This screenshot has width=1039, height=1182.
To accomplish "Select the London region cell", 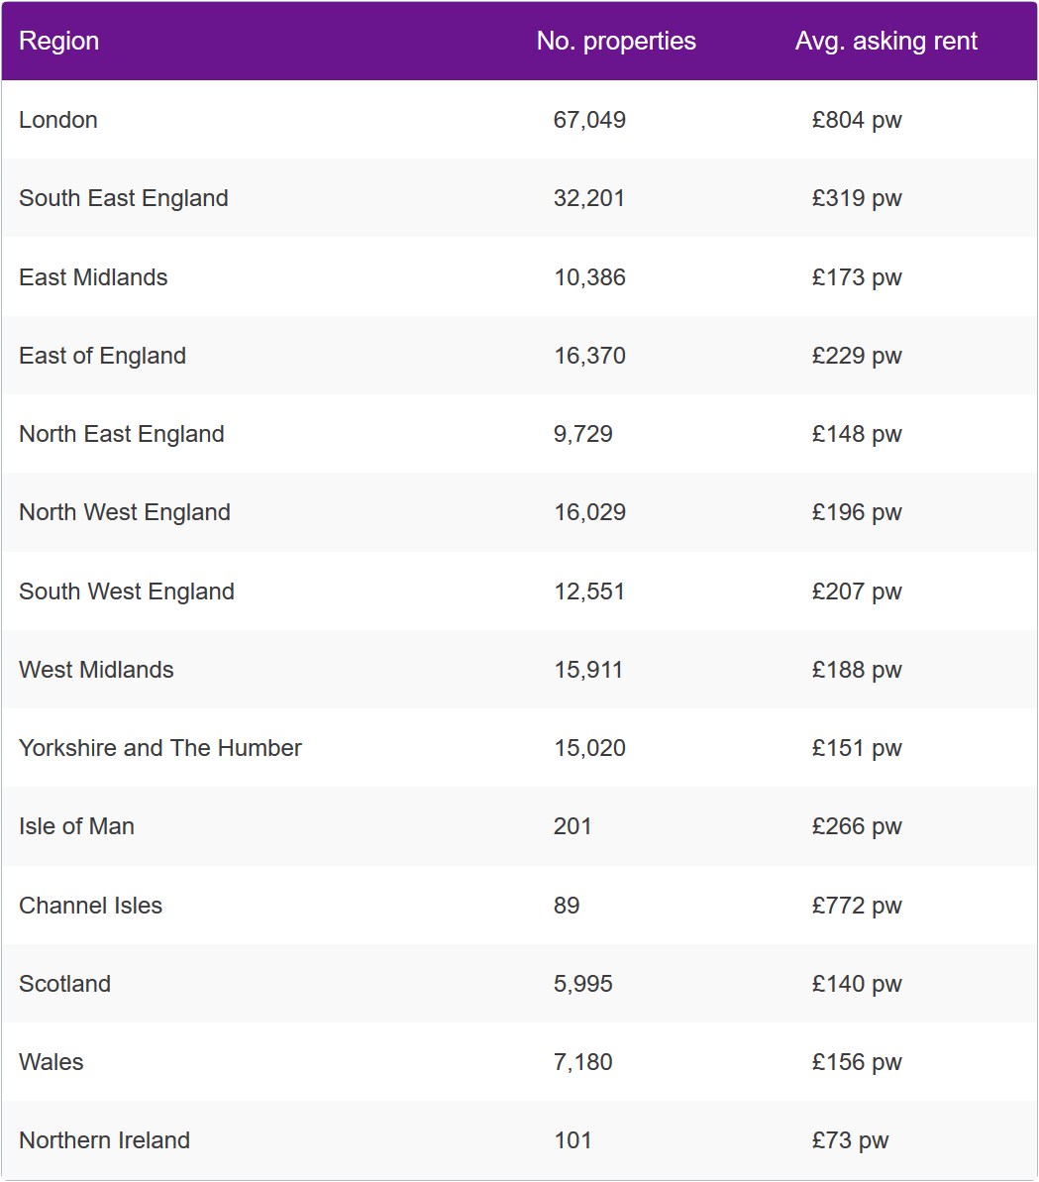I will coord(58,120).
